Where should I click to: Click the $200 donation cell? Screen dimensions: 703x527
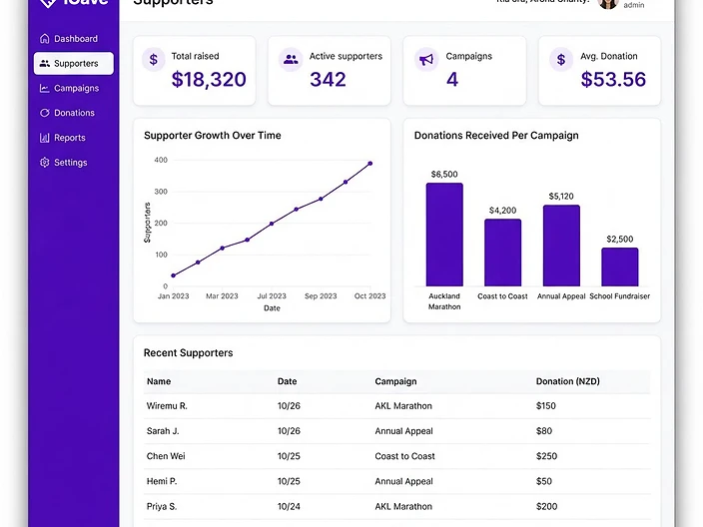pos(546,506)
